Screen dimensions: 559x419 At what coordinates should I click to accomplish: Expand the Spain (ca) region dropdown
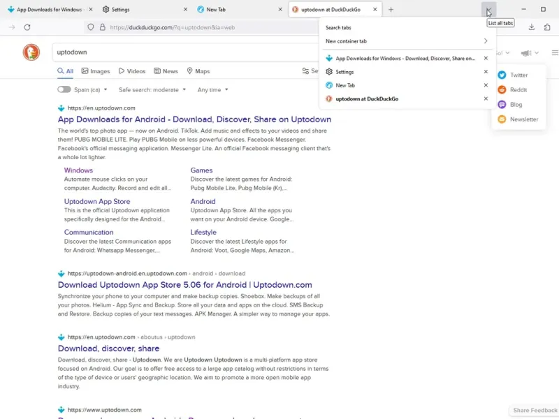pos(91,90)
